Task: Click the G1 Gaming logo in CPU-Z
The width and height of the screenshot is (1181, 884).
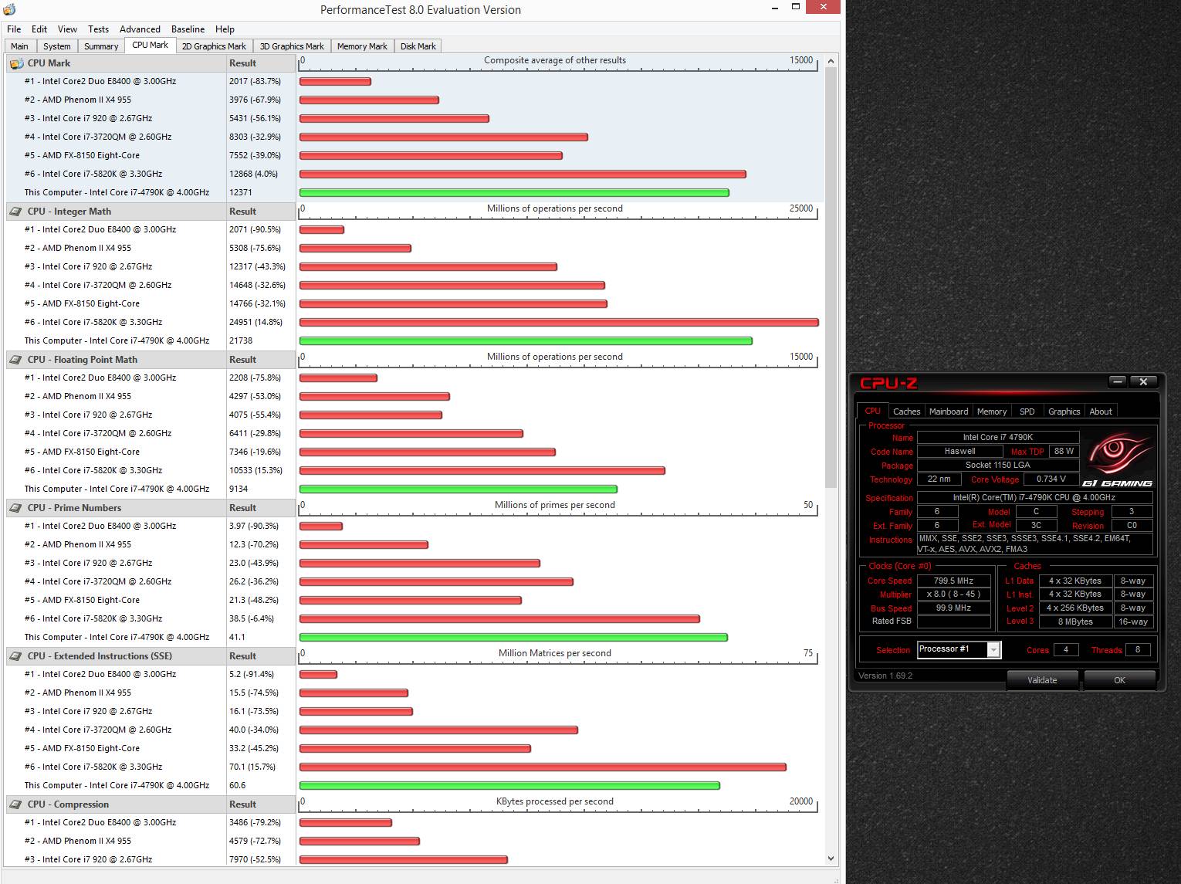Action: [1117, 461]
